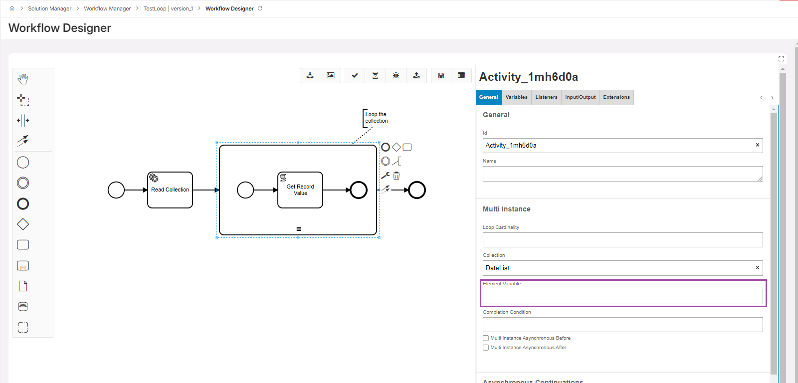Click context pad connect arrows icon
The image size is (798, 383).
pos(386,190)
